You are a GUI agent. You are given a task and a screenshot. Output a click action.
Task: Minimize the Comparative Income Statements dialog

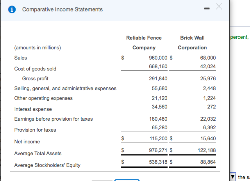(207, 8)
